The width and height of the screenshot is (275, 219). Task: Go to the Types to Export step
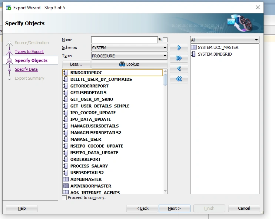click(x=29, y=52)
